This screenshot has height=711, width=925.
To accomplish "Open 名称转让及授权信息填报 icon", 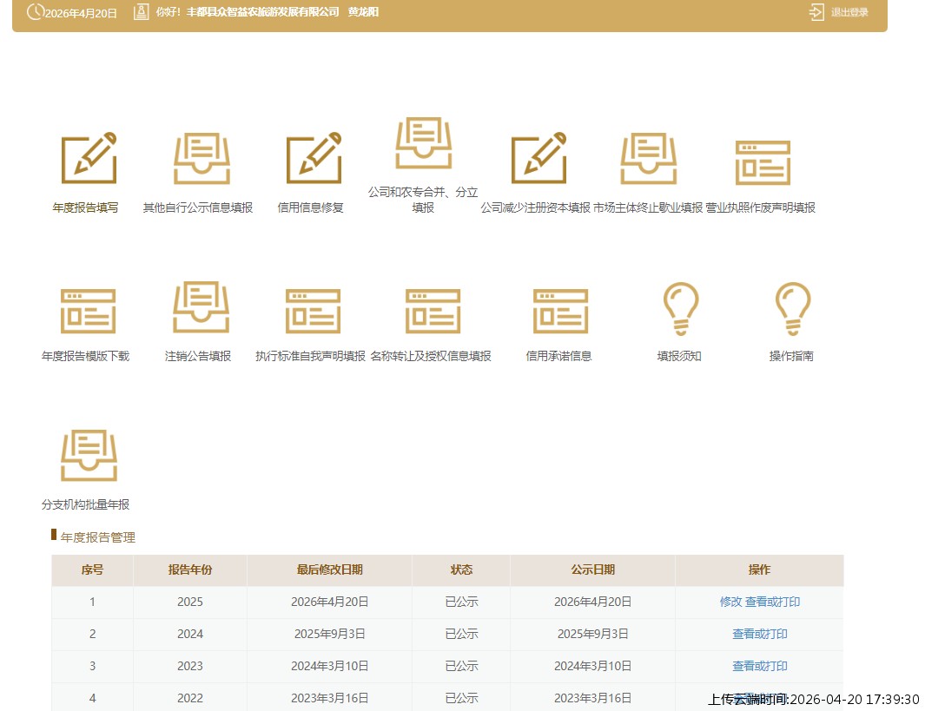I will coord(432,310).
